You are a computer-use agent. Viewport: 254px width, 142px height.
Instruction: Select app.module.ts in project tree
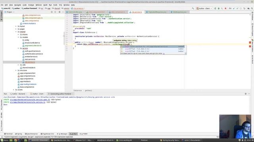(25, 82)
